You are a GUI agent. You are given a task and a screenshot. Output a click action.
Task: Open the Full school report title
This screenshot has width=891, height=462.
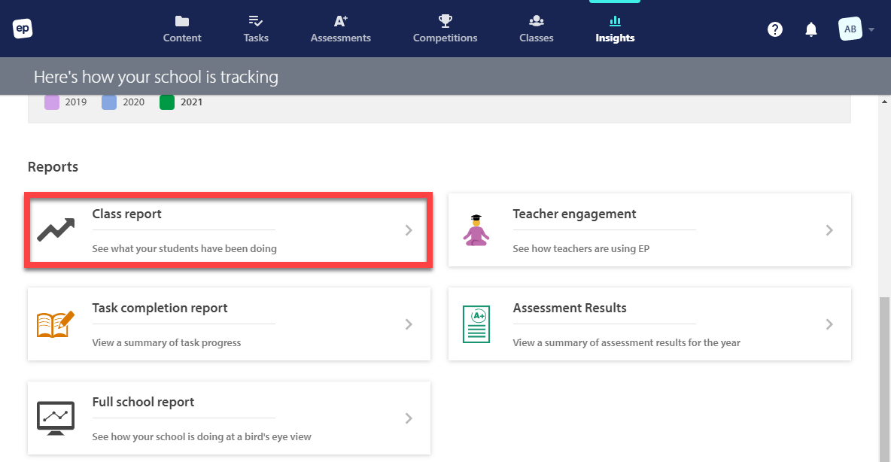143,403
